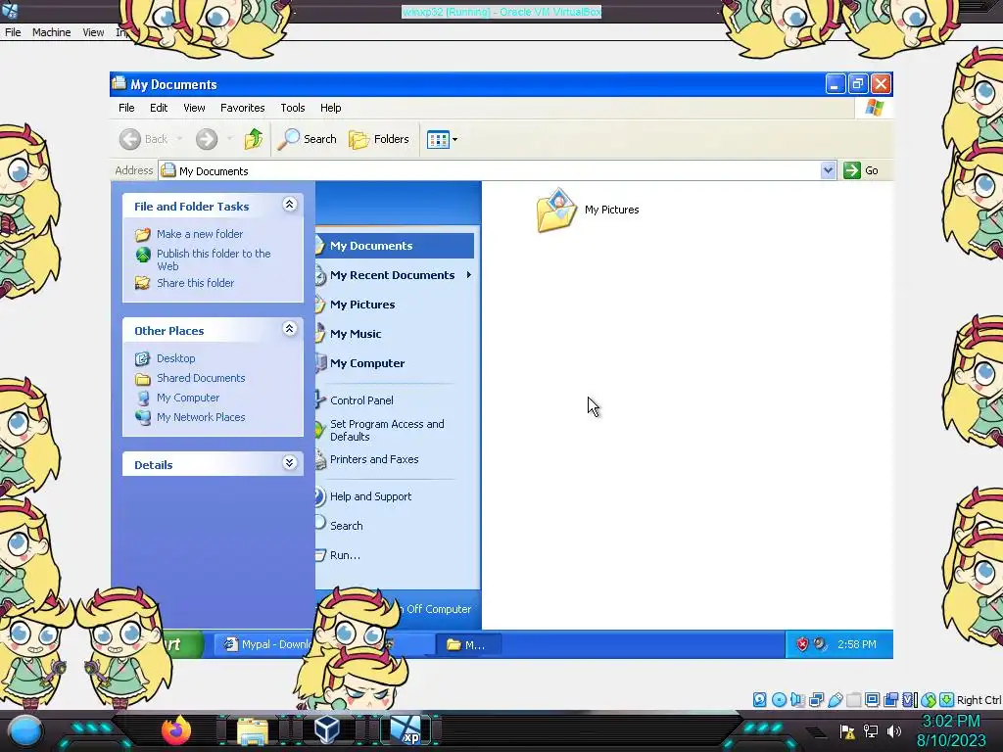This screenshot has height=752, width=1003.
Task: Click Share this folder link
Action: pyautogui.click(x=195, y=283)
